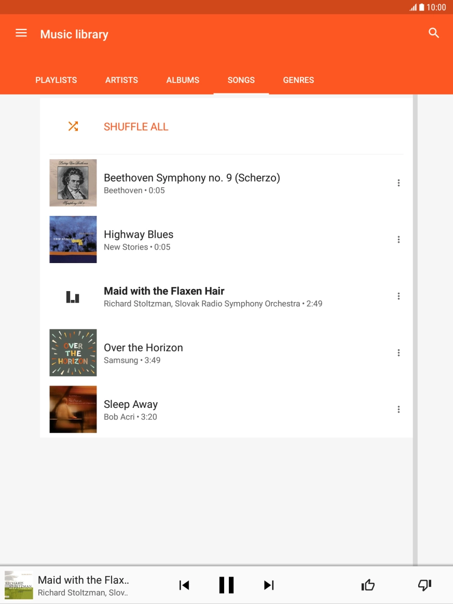Tap the search icon
The image size is (453, 604).
433,33
